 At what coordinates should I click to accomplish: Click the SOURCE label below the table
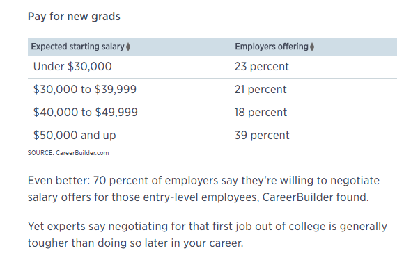(x=41, y=153)
